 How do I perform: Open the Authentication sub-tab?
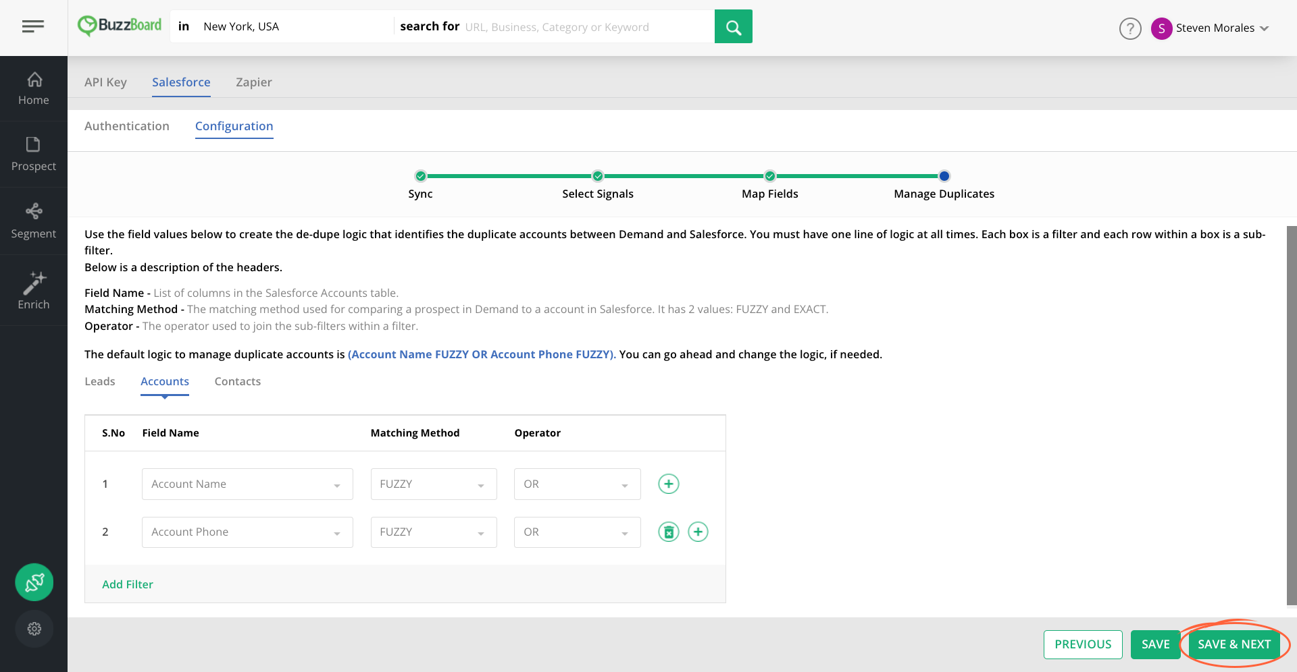127,126
